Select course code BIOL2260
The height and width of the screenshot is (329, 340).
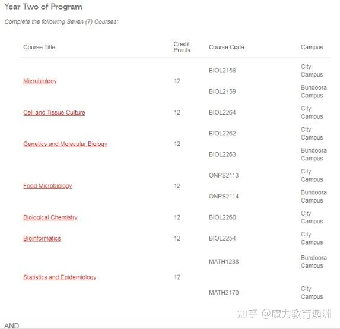click(223, 217)
